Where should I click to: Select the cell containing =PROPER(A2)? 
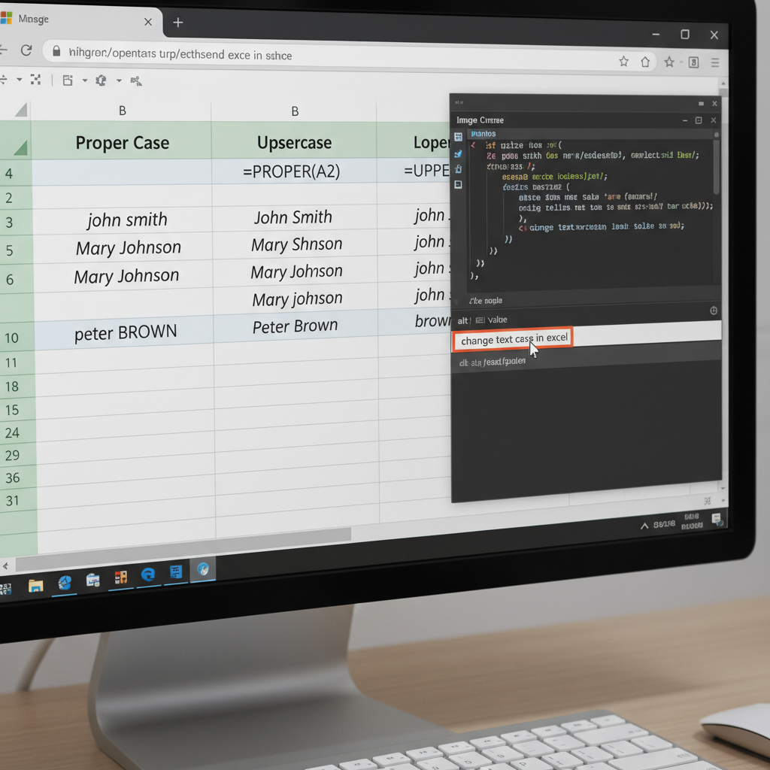293,171
